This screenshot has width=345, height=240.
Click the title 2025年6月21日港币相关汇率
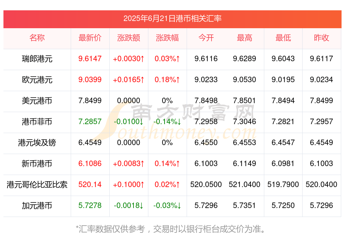tap(172, 19)
